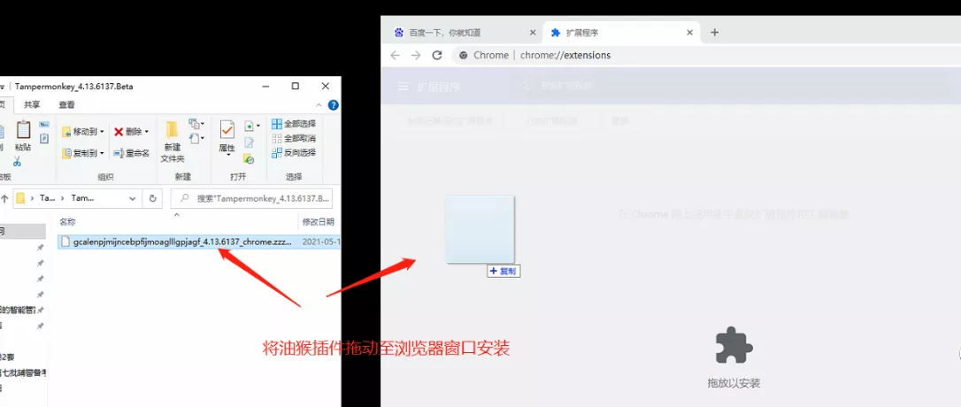
Task: Go forward in Chrome
Action: pyautogui.click(x=416, y=55)
